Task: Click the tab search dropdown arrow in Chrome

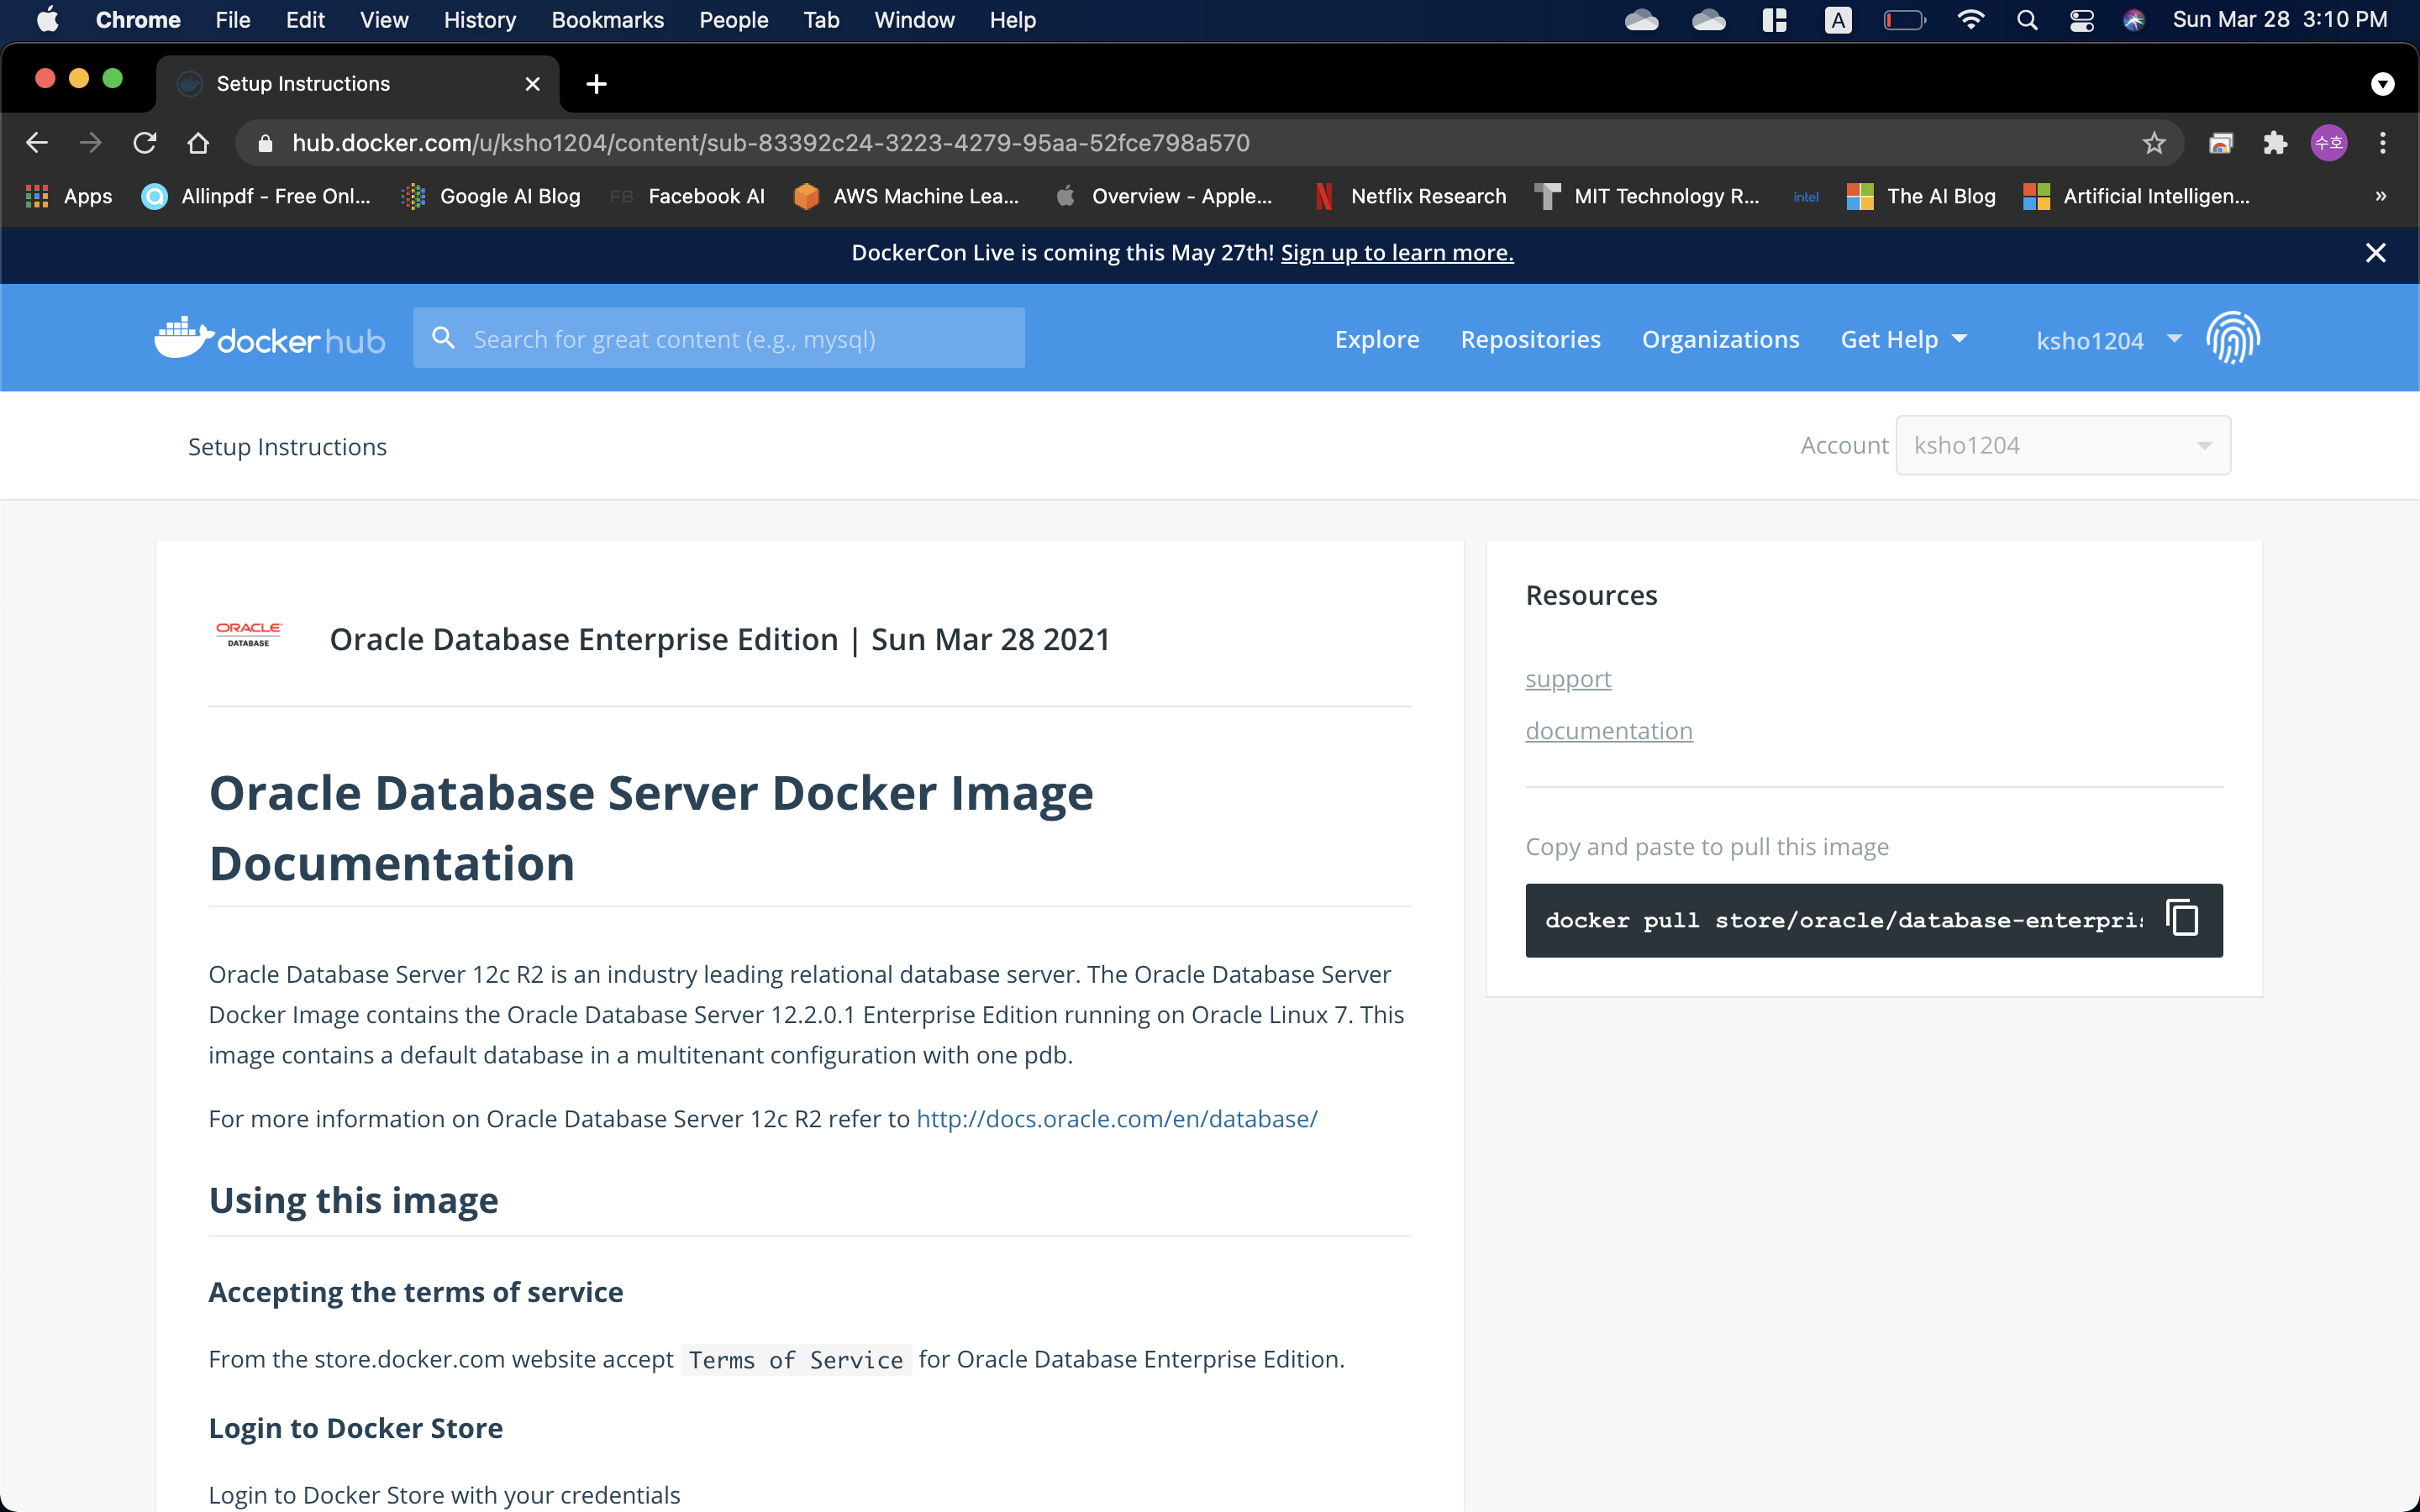Action: (2382, 84)
